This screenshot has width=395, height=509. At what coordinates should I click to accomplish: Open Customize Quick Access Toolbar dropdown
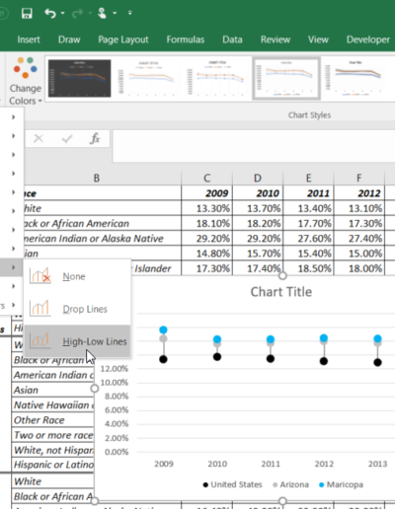point(130,13)
